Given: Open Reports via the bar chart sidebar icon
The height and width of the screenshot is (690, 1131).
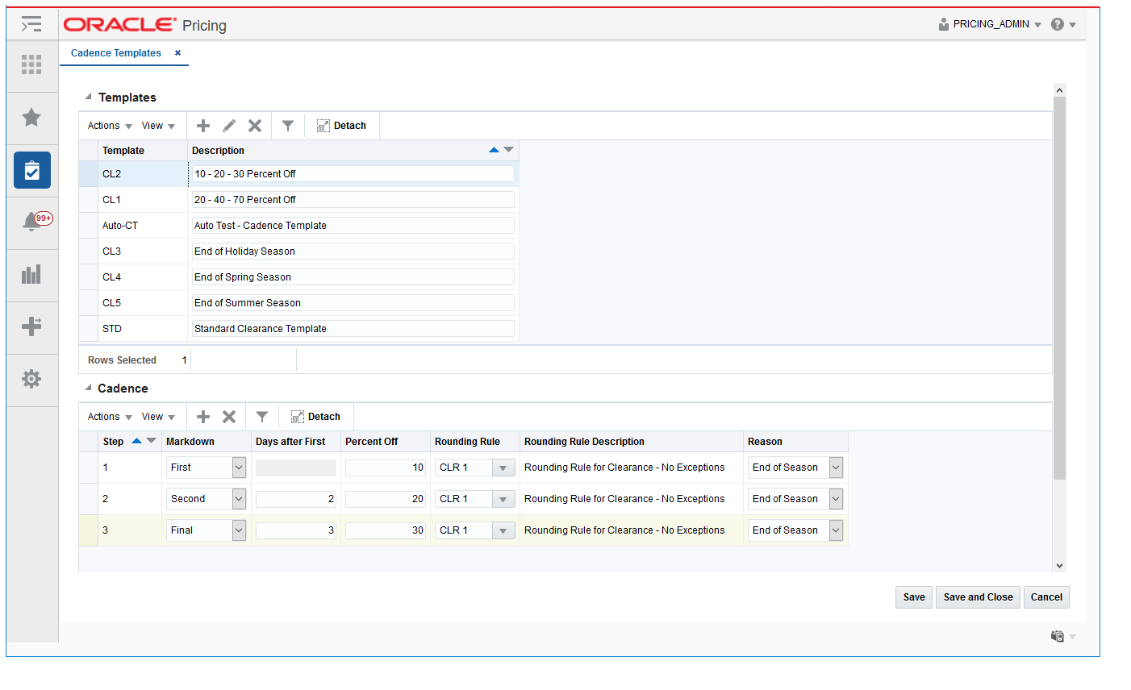Looking at the screenshot, I should coord(31,275).
